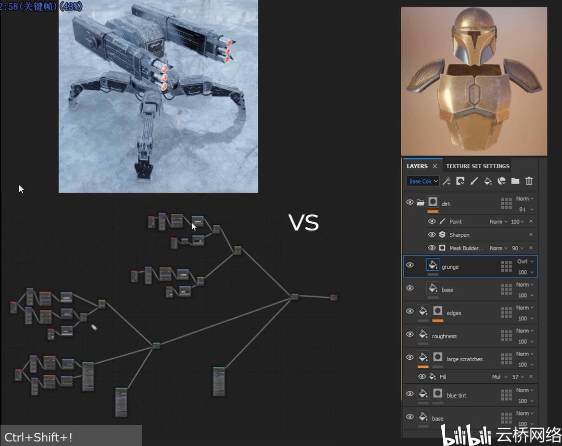The width and height of the screenshot is (562, 446).
Task: Switch to the TEXTURE SET SETTINGS tab
Action: click(478, 166)
